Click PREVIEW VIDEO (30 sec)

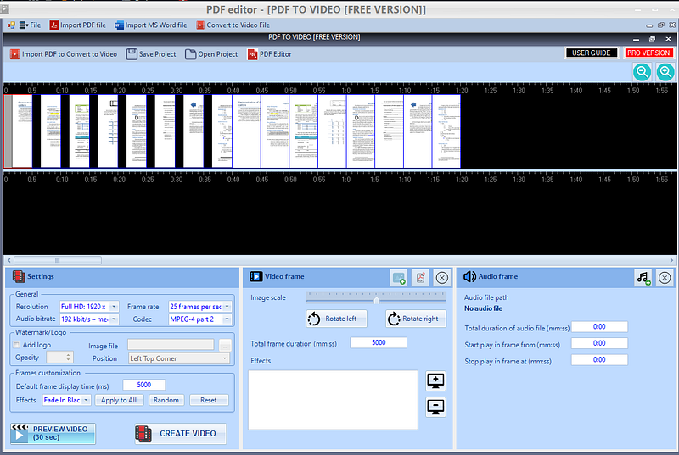coord(53,434)
